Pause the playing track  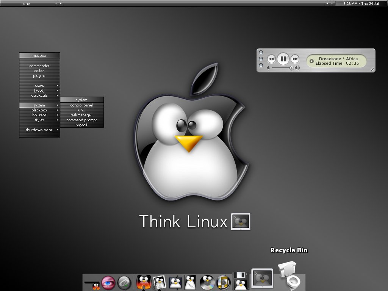point(283,59)
